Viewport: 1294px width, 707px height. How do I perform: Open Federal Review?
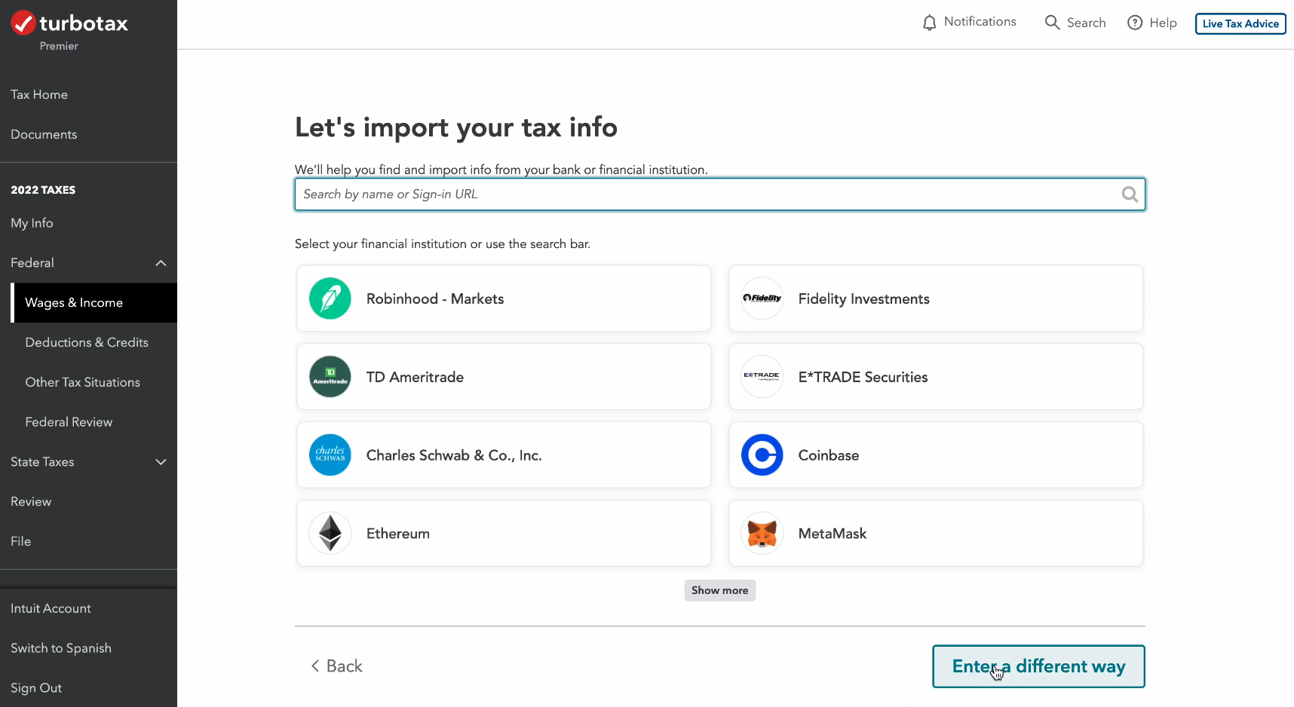(x=69, y=422)
